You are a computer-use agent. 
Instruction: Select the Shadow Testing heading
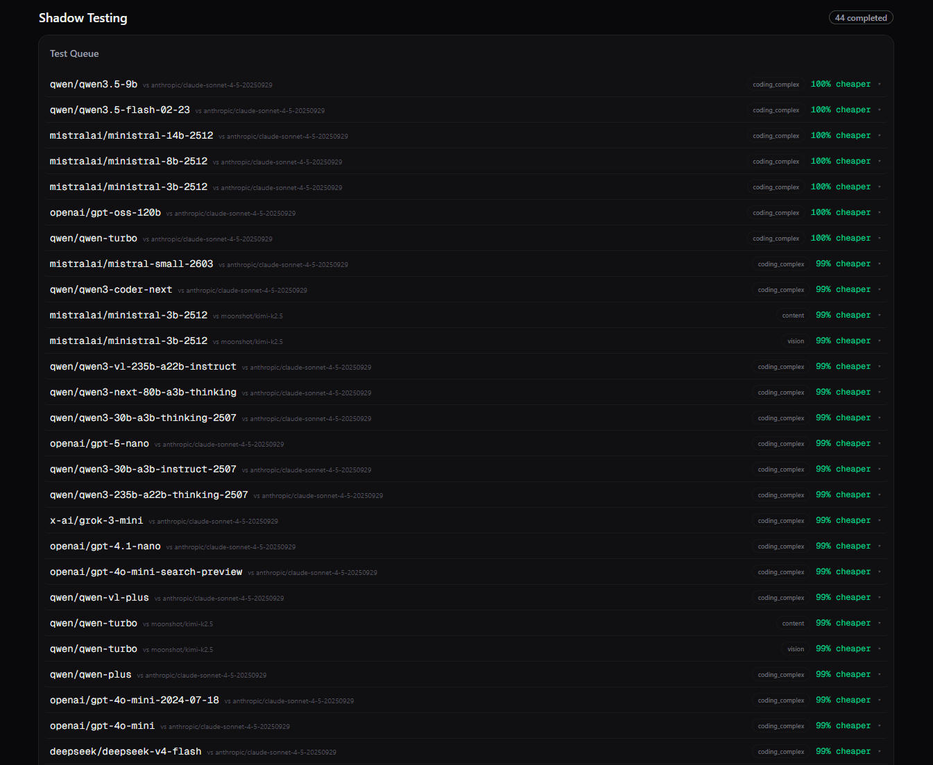pyautogui.click(x=83, y=18)
